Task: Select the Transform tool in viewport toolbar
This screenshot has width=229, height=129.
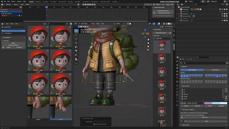Action: (76, 51)
